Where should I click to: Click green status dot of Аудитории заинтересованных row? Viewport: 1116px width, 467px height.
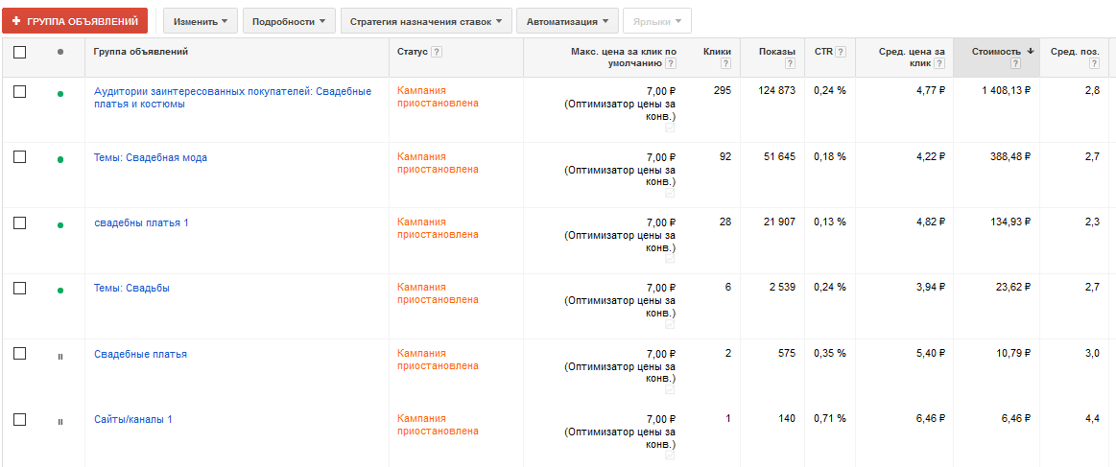(60, 94)
